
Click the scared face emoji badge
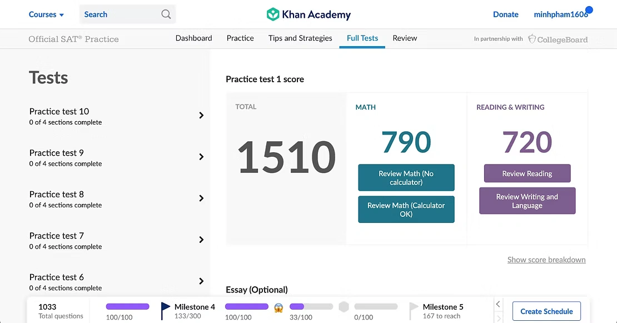pos(278,307)
